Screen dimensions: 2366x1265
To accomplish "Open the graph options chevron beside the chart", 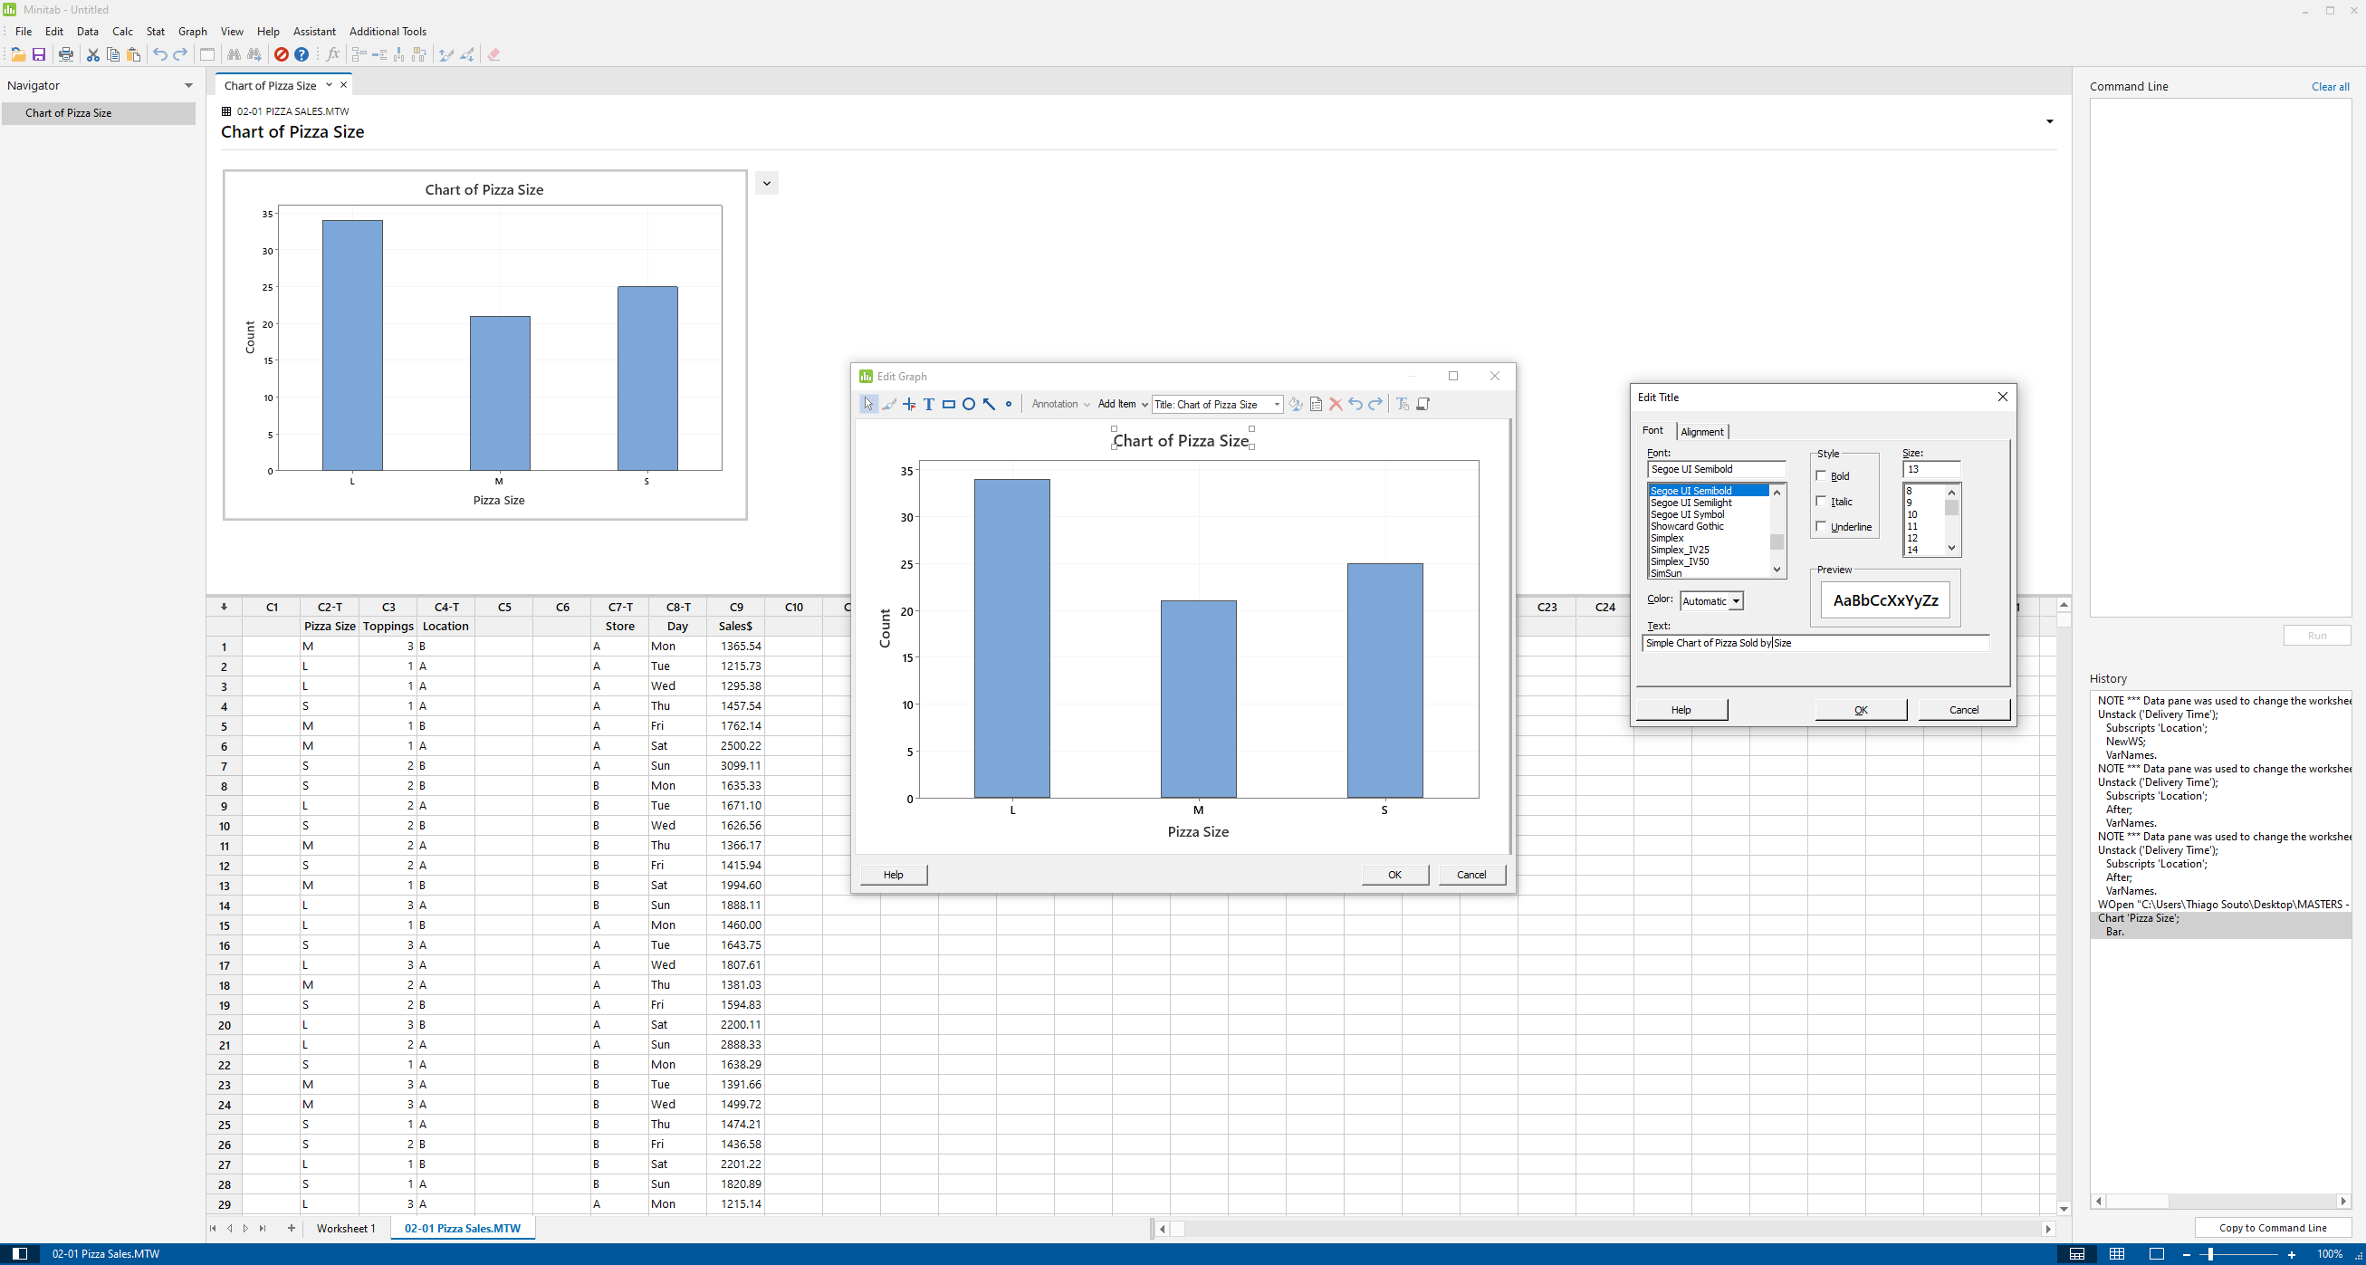I will (x=767, y=183).
